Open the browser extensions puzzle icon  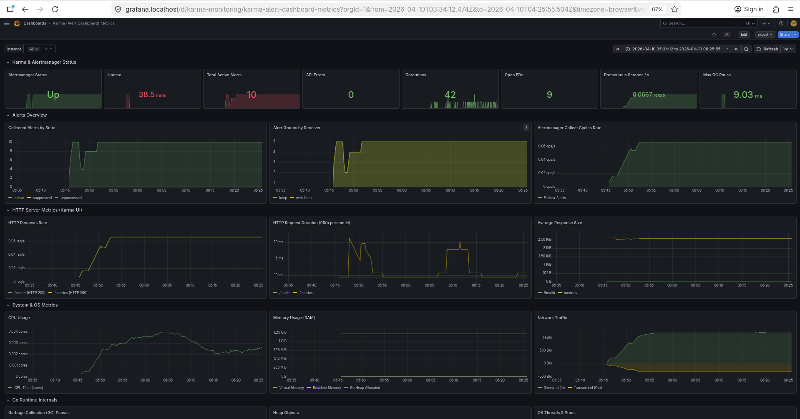[x=776, y=9]
